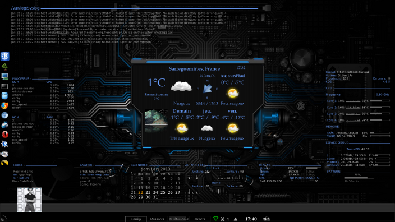Click the Sarreguemines, France weather title

point(194,69)
